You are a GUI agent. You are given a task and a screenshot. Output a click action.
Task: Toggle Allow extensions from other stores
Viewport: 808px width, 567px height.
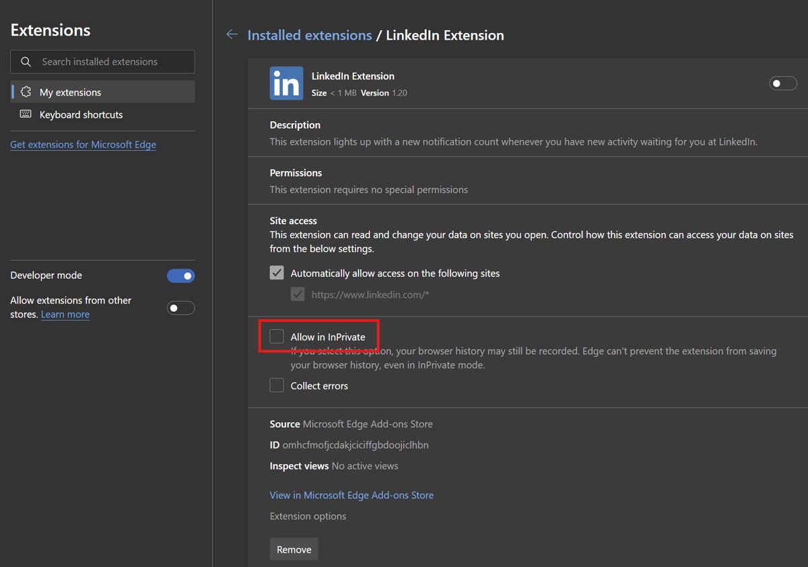click(180, 308)
